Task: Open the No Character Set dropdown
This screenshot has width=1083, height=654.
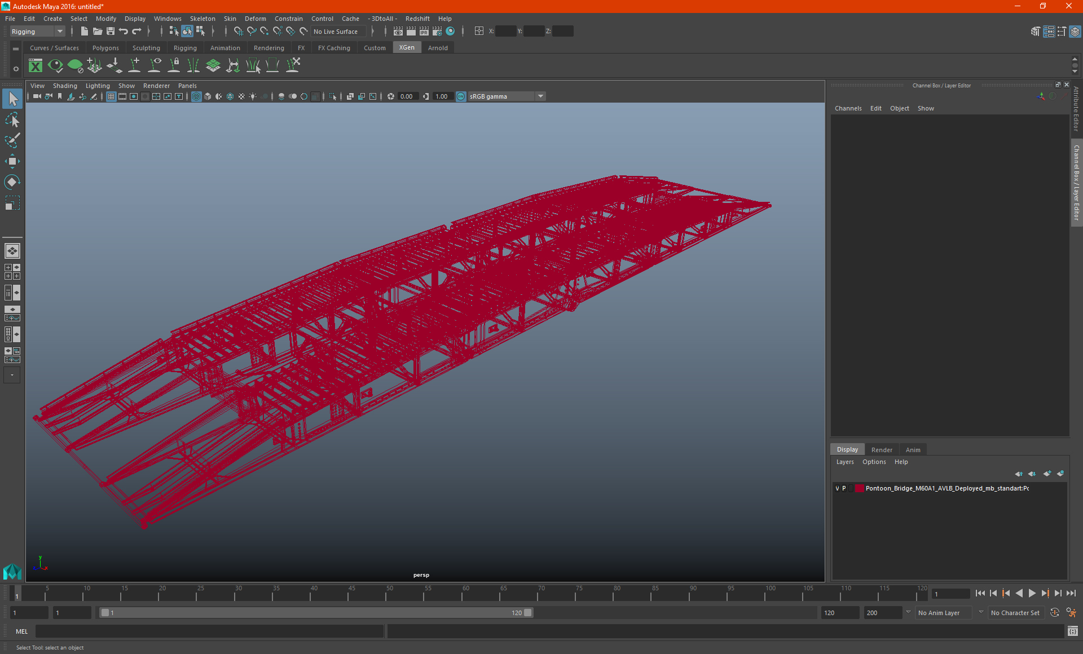Action: 1016,613
